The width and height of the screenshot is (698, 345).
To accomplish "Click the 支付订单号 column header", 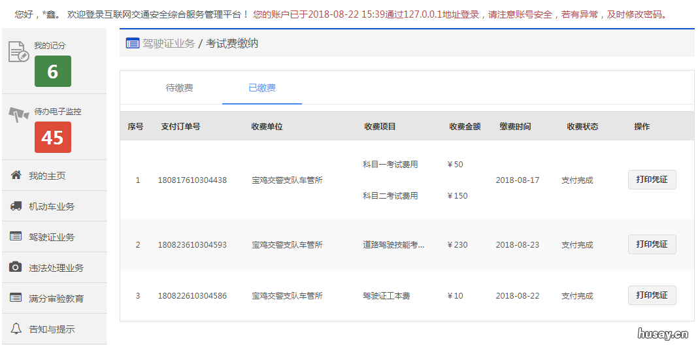I will (181, 126).
